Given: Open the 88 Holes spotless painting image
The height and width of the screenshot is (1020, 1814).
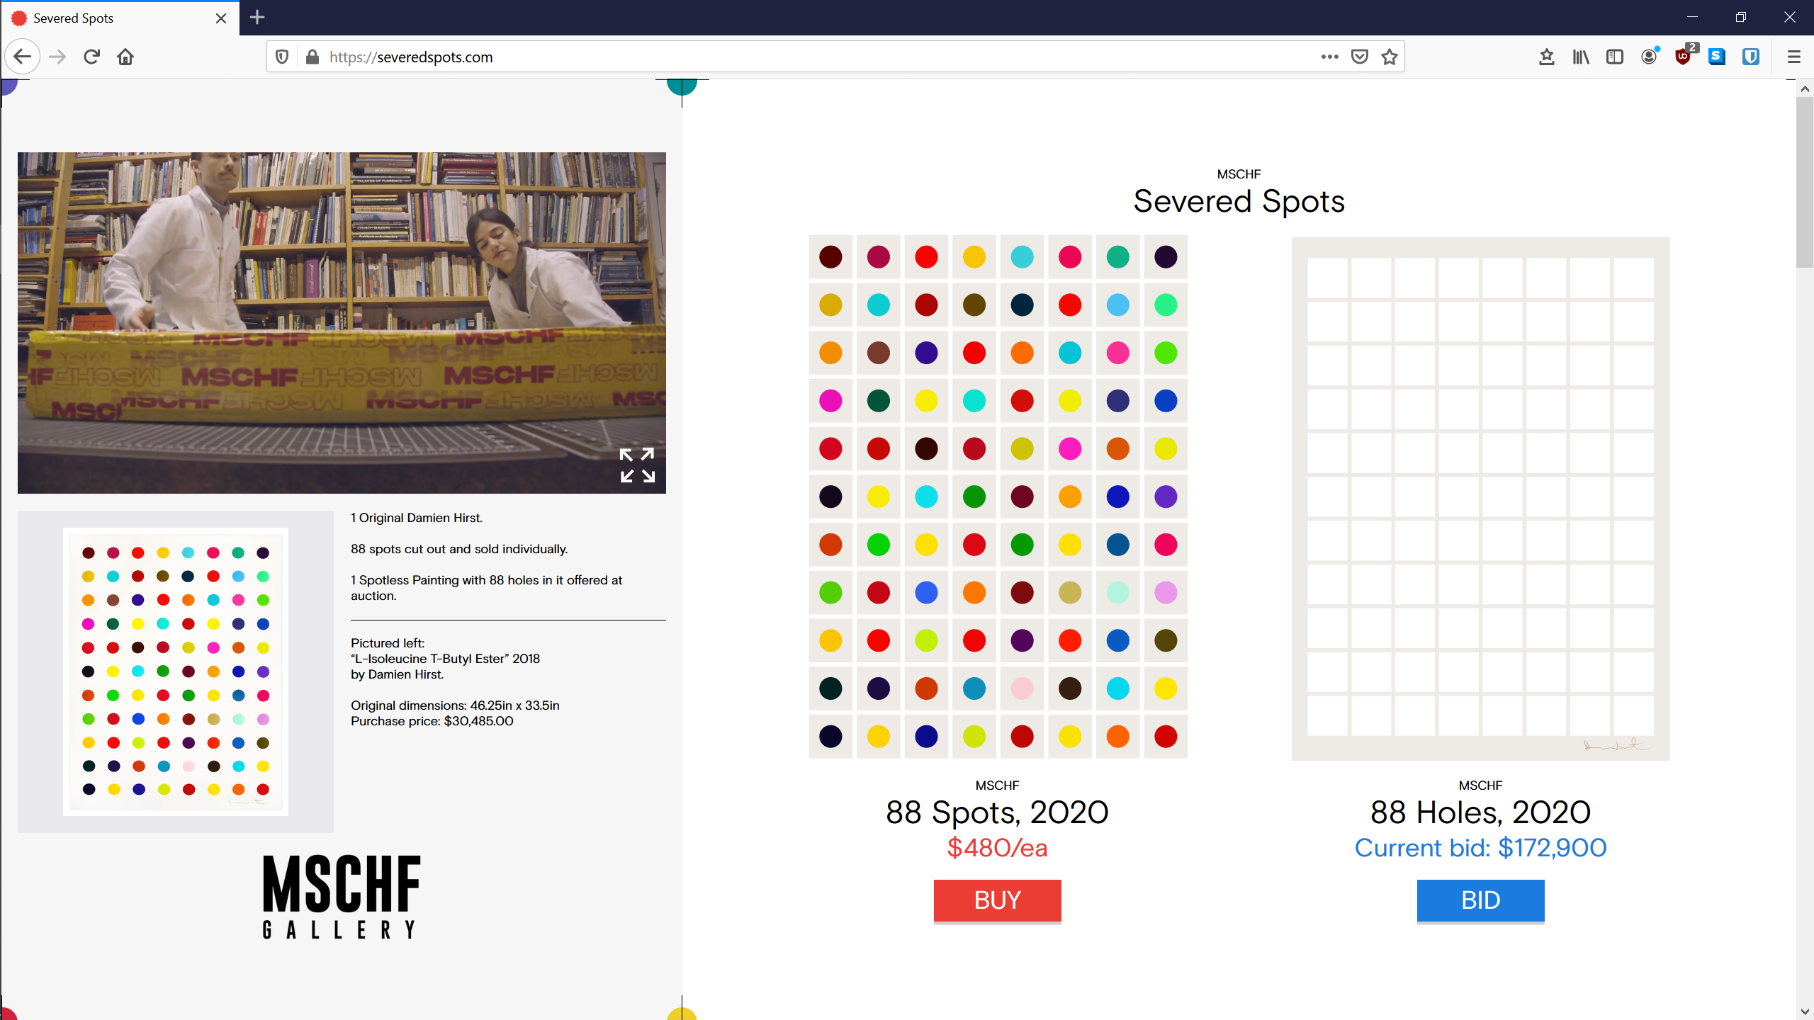Looking at the screenshot, I should coord(1480,499).
